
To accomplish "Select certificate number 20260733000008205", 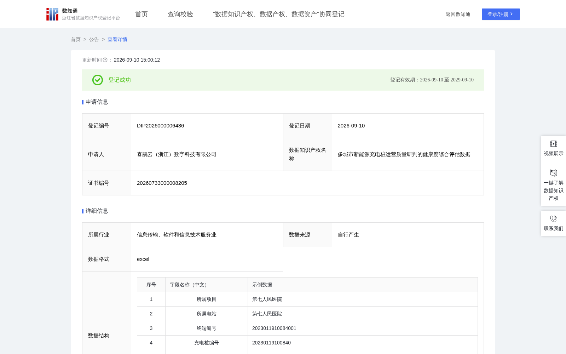I will [162, 183].
